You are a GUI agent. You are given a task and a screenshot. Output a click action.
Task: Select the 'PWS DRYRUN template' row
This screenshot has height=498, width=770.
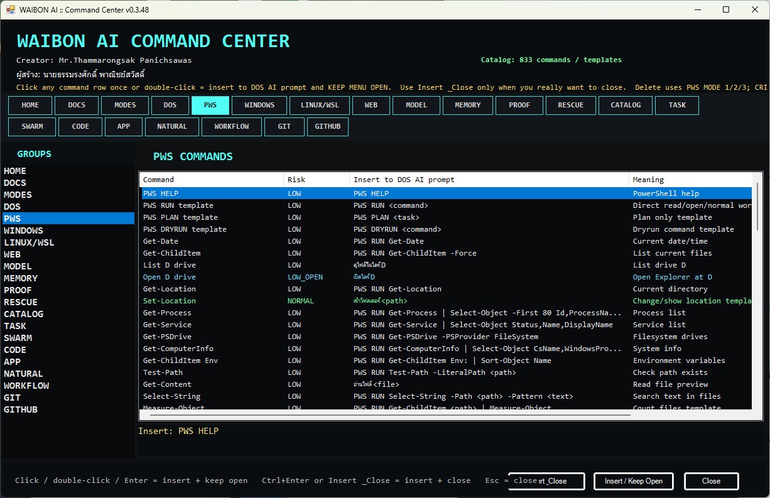coord(446,229)
